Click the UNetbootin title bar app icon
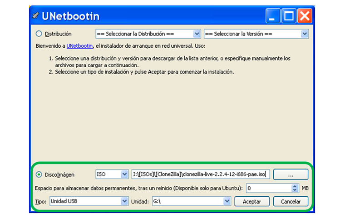The image size is (345, 219). click(x=36, y=15)
